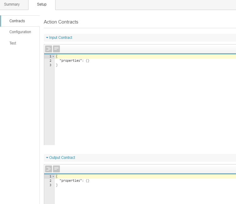Click the Input Contract heading link
This screenshot has height=204, width=236.
pyautogui.click(x=60, y=38)
